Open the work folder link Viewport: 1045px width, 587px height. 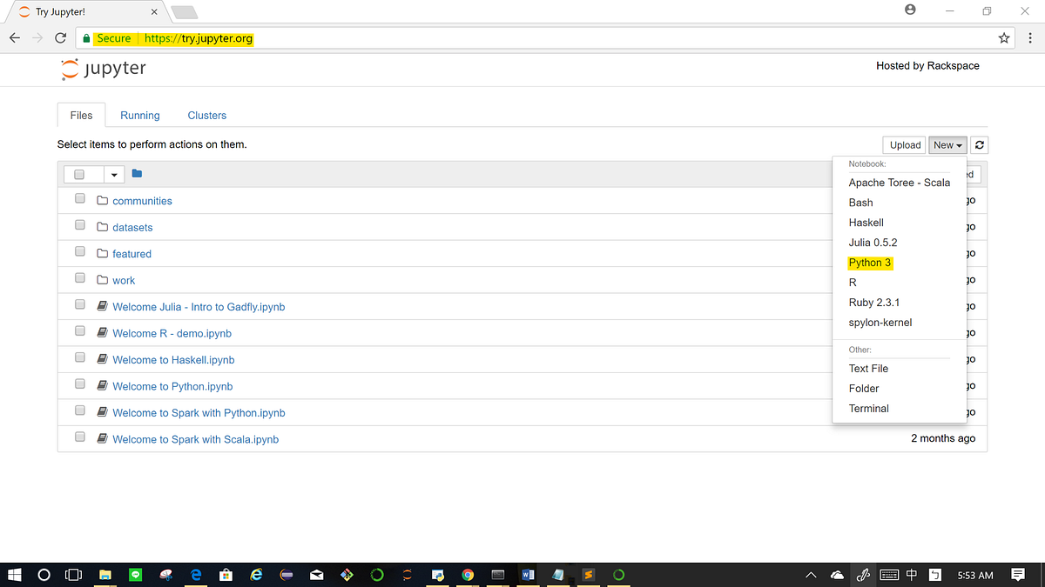(124, 280)
